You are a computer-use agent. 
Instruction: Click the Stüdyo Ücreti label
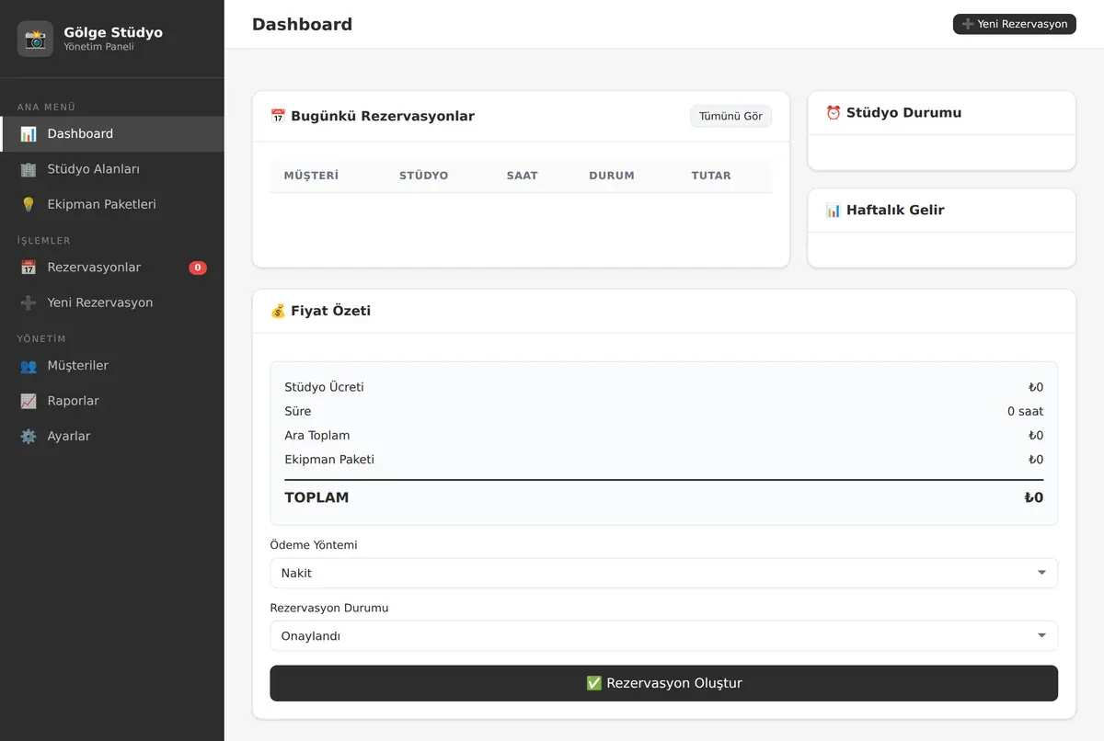point(324,387)
